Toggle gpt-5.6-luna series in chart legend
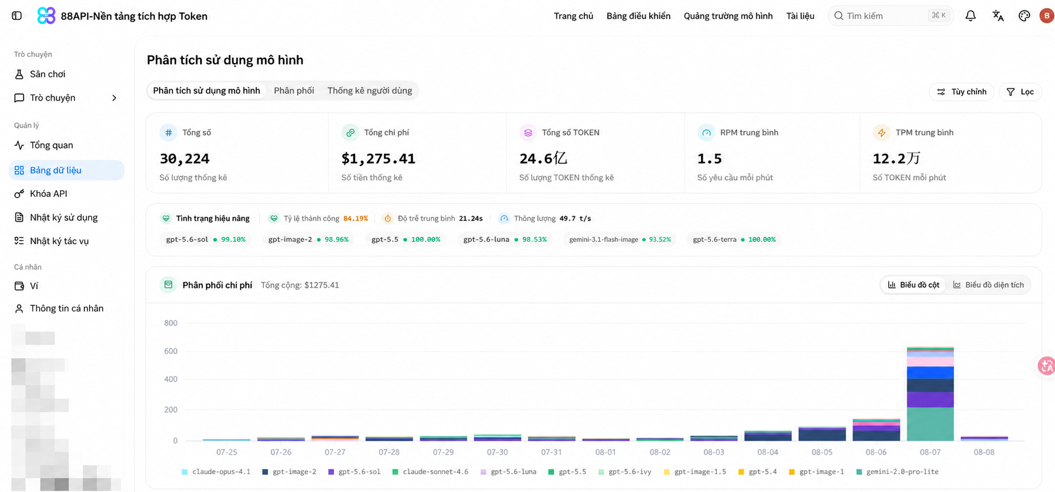Image resolution: width=1055 pixels, height=492 pixels. pyautogui.click(x=508, y=472)
